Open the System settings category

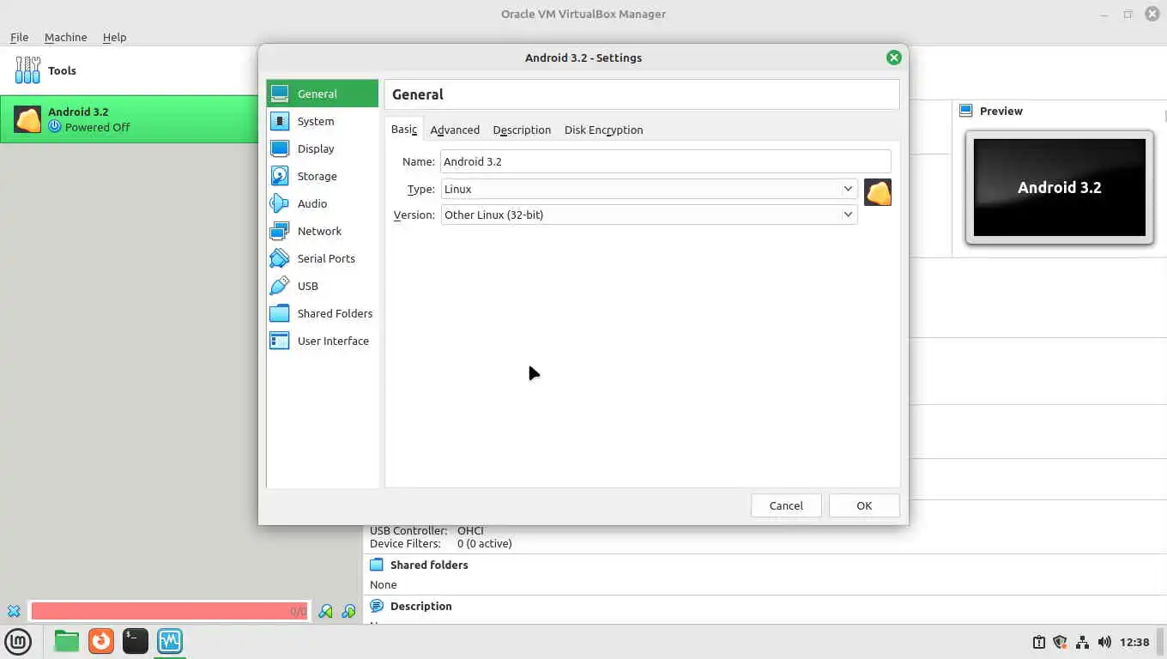[322, 121]
